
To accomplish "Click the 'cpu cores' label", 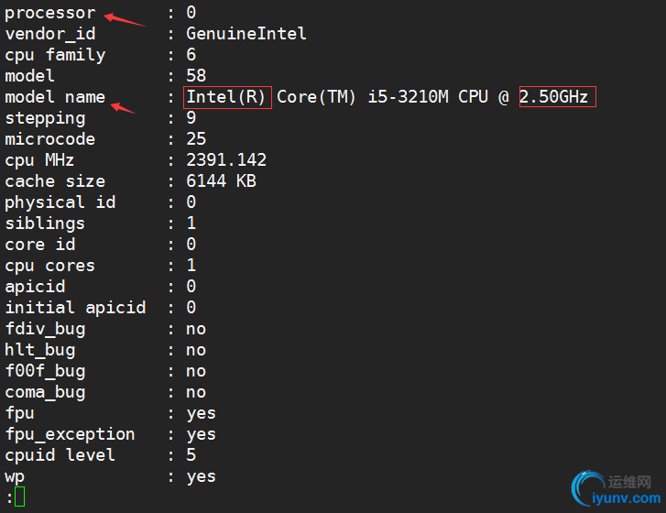I will click(50, 267).
